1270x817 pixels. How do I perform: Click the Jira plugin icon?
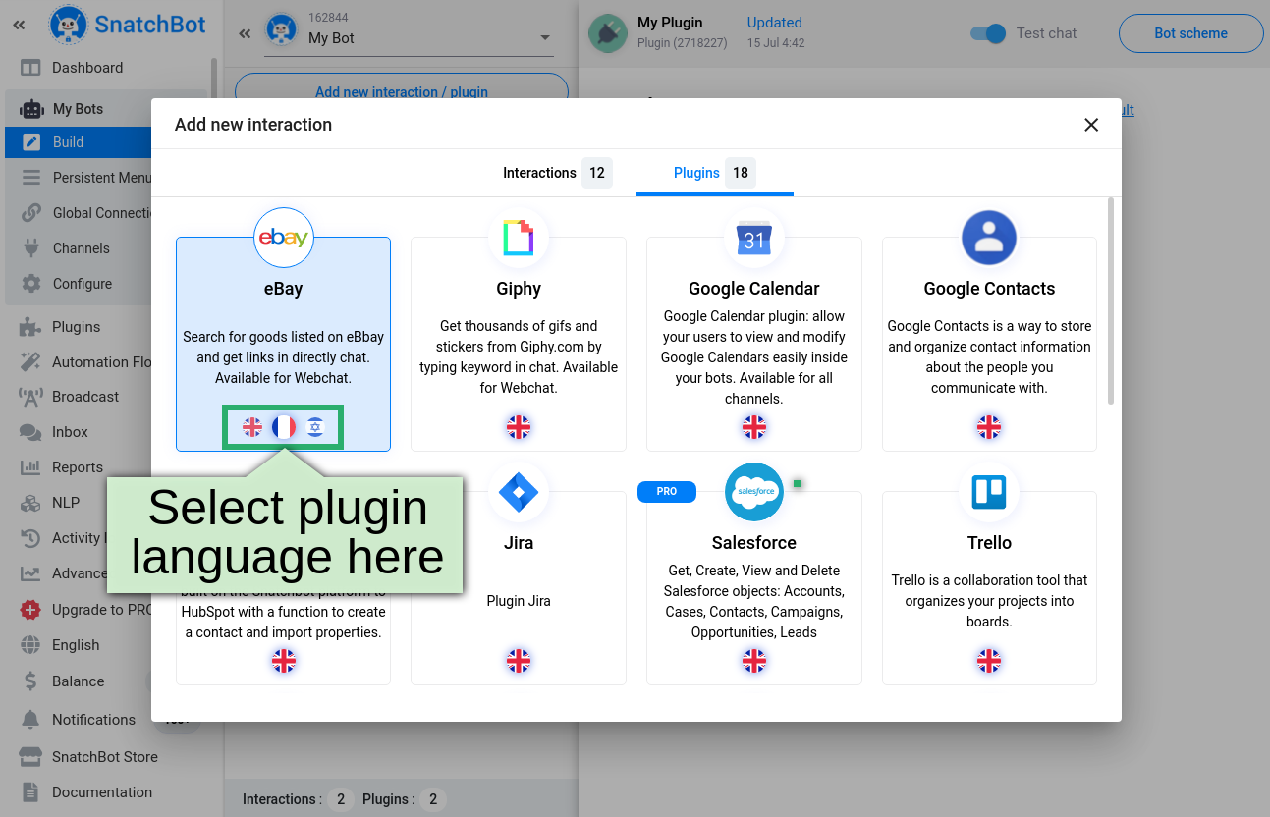[x=519, y=492]
